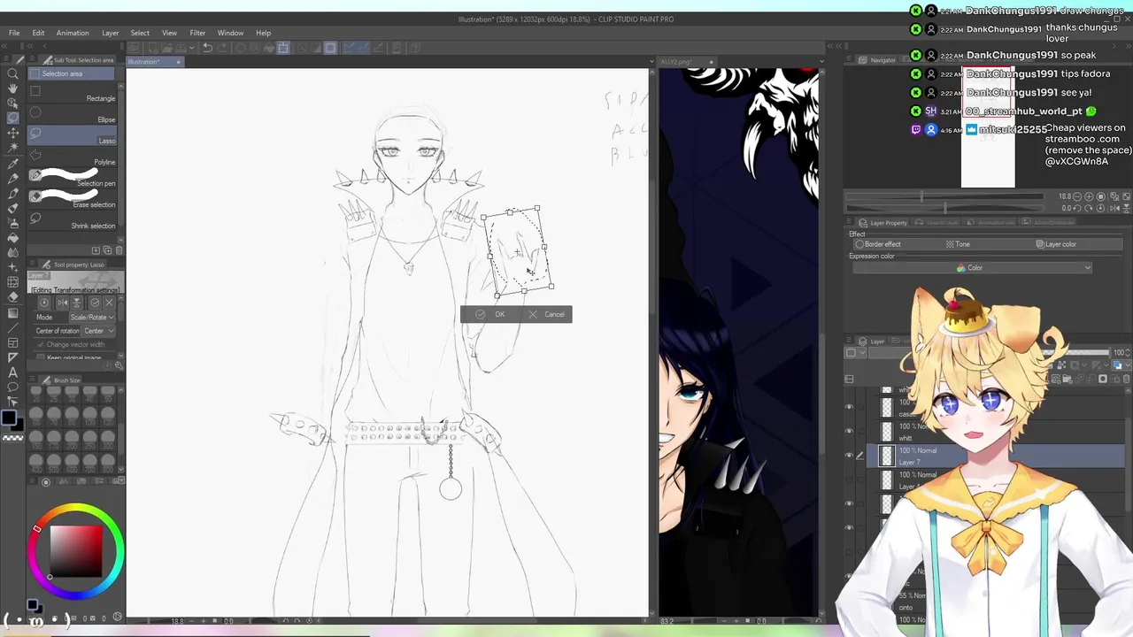Click Flip vertical in transform tool property
Viewport: 1133px width, 637px height.
tap(78, 303)
